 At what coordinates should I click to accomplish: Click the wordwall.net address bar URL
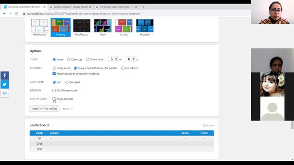(x=84, y=14)
